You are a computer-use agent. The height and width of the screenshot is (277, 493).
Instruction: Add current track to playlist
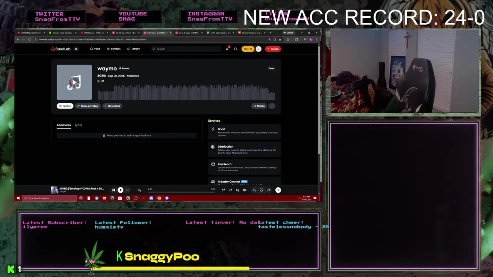pos(254,190)
